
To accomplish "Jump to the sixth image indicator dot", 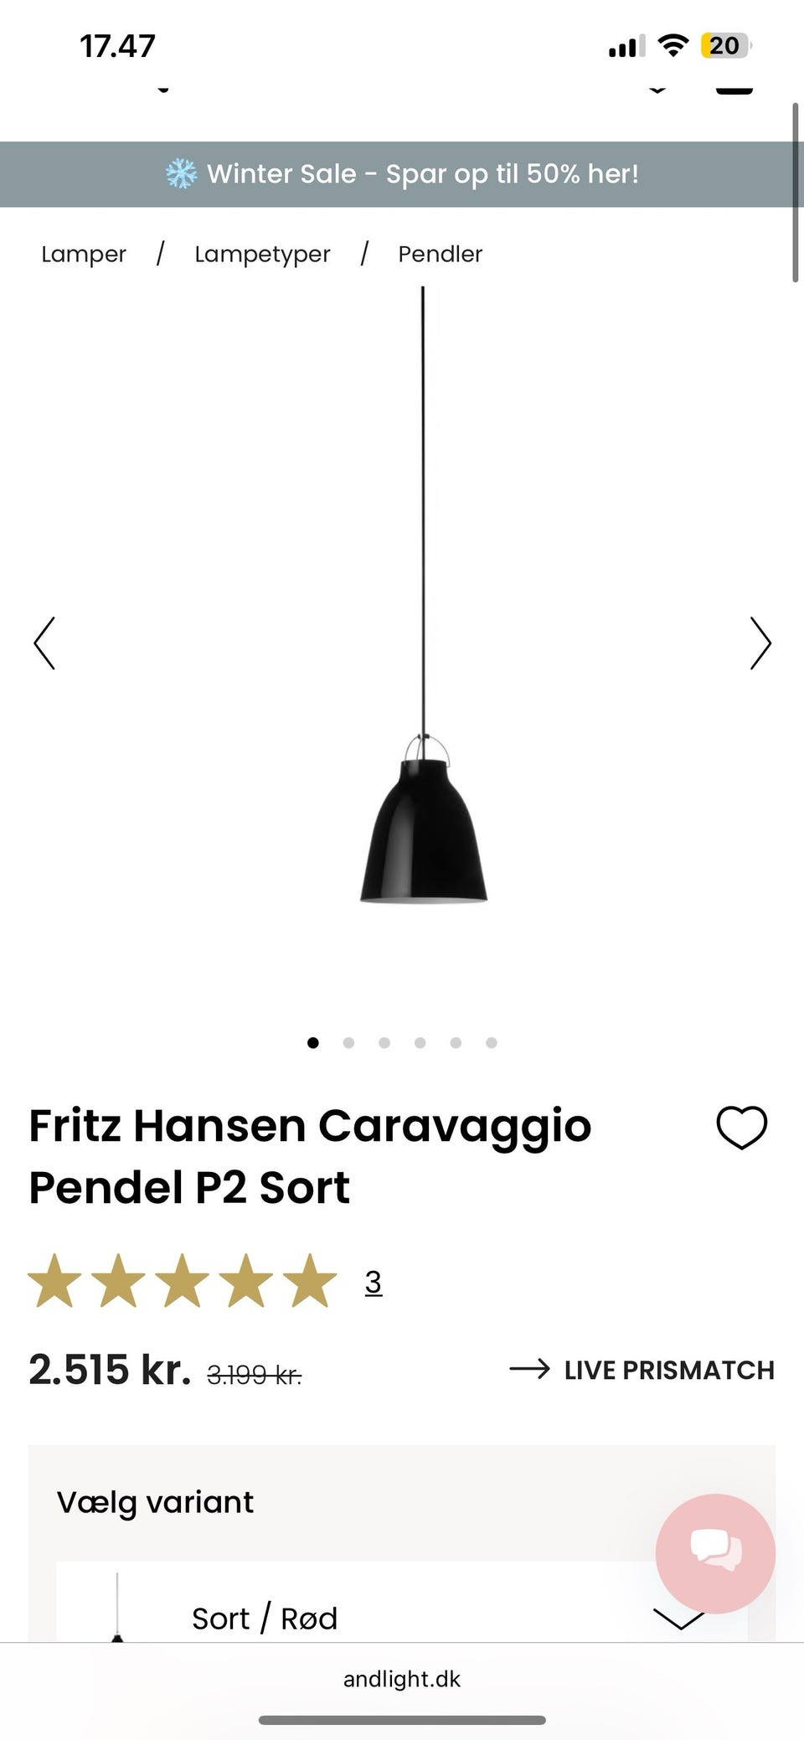I will (x=492, y=1043).
